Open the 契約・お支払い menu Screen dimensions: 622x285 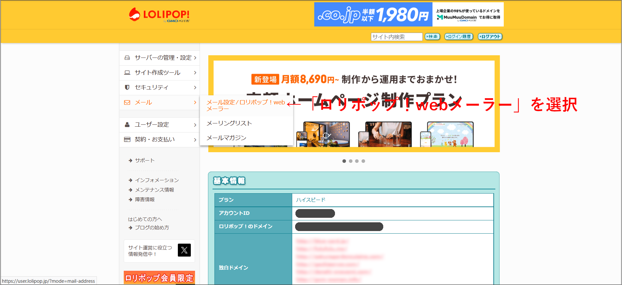(159, 140)
